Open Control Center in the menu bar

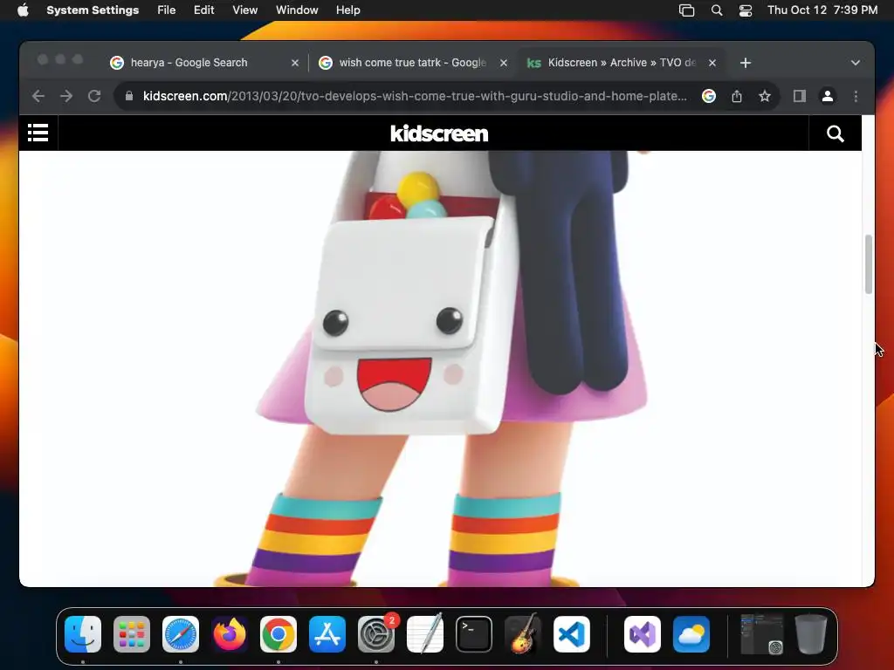tap(746, 10)
